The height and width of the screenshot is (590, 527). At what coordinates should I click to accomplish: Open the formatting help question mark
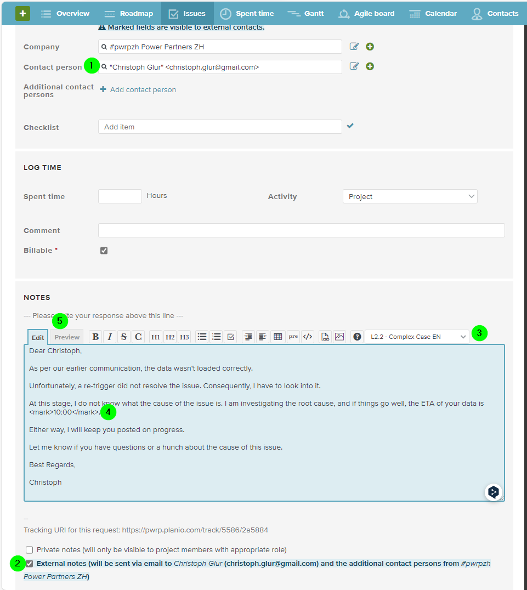tap(357, 337)
